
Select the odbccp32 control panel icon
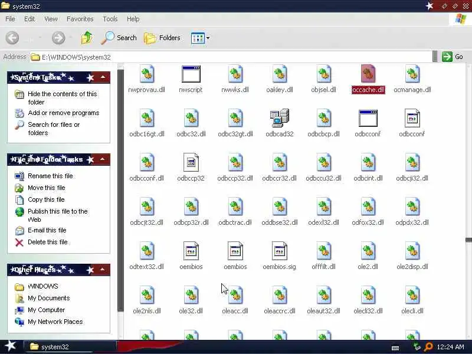[191, 162]
